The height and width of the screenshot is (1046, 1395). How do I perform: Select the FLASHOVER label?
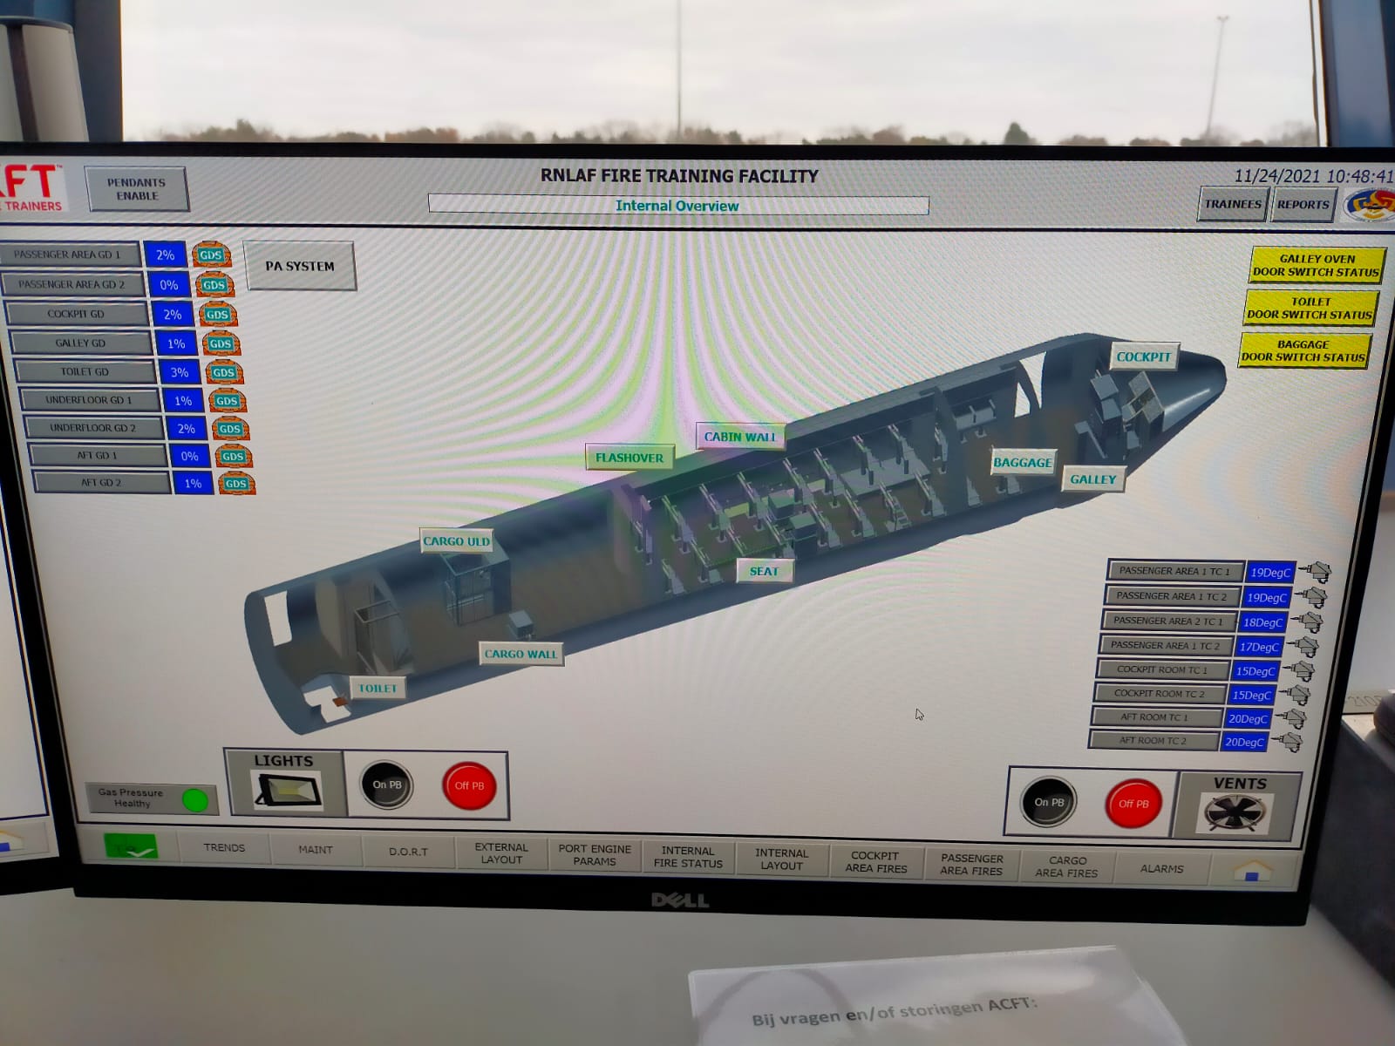tap(629, 458)
